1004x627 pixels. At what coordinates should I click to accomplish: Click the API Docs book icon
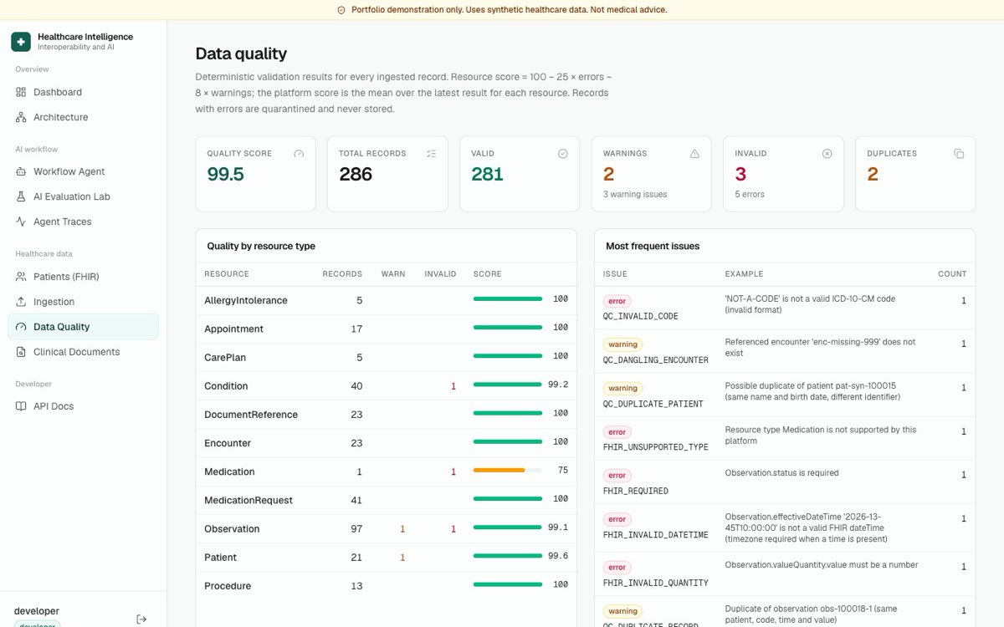(x=21, y=406)
